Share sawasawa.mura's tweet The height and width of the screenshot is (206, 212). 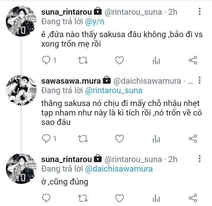(193, 138)
